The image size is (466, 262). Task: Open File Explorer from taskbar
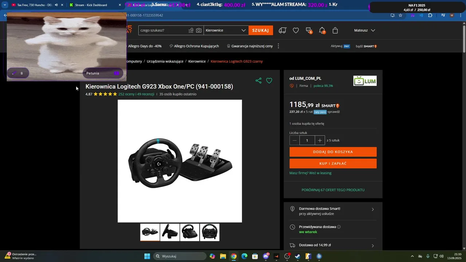coord(223,256)
